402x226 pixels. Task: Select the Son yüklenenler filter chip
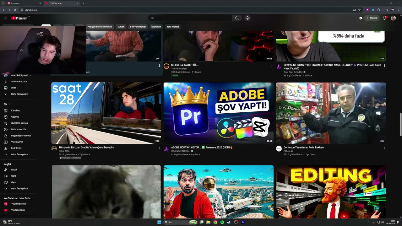pos(138,27)
